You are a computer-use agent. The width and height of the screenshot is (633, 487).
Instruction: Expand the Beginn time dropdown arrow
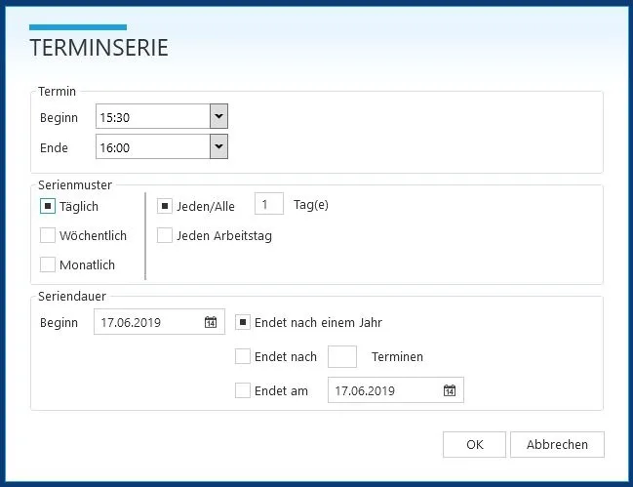[218, 116]
